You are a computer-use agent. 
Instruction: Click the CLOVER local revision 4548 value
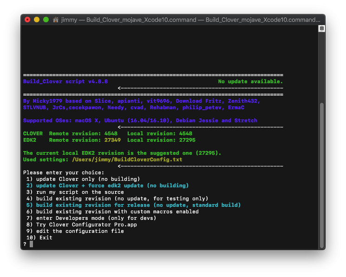pyautogui.click(x=186, y=134)
